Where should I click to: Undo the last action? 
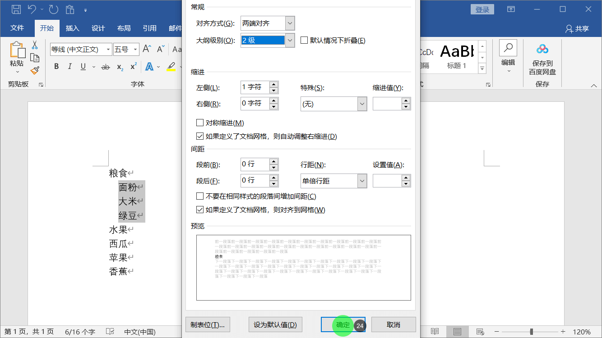32,9
